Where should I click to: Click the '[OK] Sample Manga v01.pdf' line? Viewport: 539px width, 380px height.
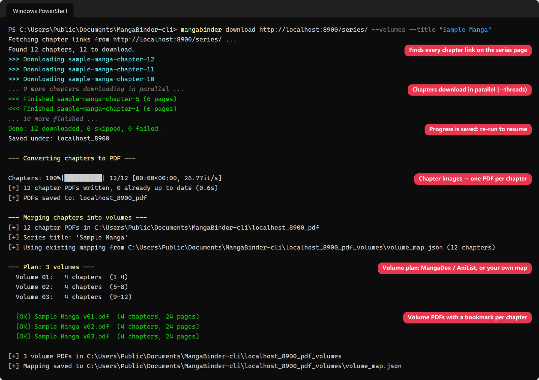pos(107,317)
